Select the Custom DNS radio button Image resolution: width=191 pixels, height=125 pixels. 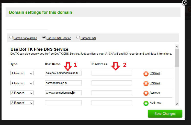[78, 37]
